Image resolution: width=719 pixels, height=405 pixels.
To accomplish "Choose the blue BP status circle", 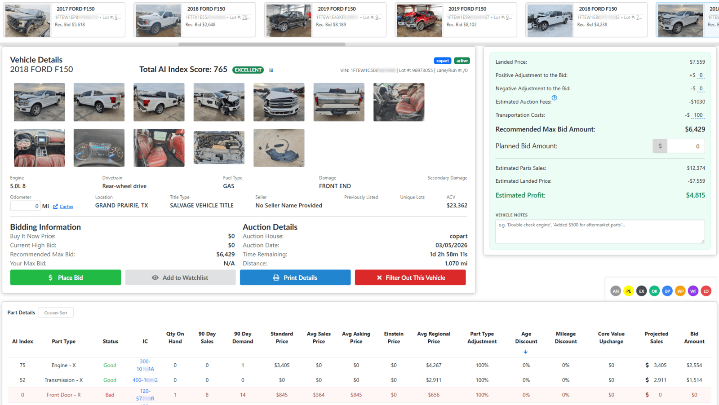I will 667,291.
